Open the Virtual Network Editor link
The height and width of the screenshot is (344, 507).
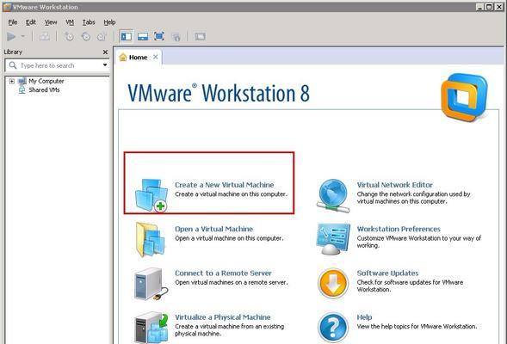click(x=394, y=185)
